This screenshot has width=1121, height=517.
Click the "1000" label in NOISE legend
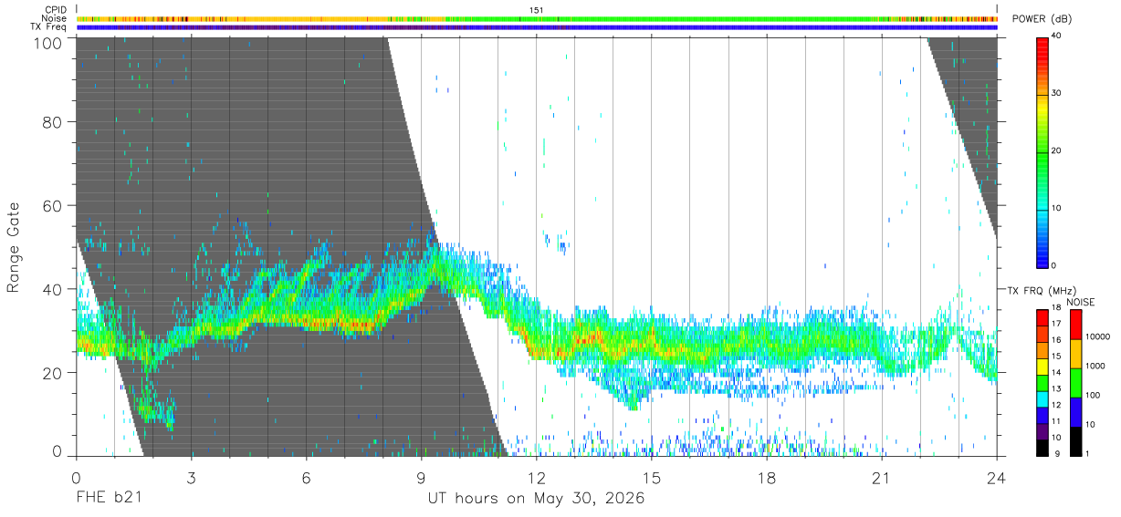(x=1094, y=366)
